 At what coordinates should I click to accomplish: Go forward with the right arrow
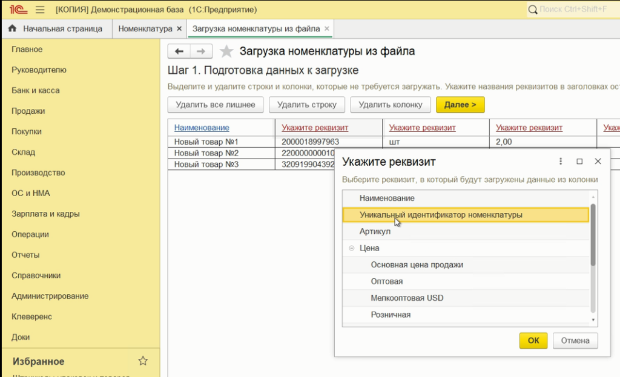[x=201, y=51]
